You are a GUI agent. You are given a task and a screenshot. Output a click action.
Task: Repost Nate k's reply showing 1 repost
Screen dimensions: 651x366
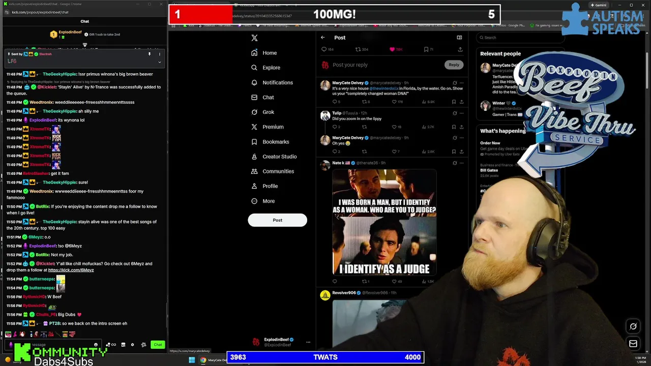point(364,281)
